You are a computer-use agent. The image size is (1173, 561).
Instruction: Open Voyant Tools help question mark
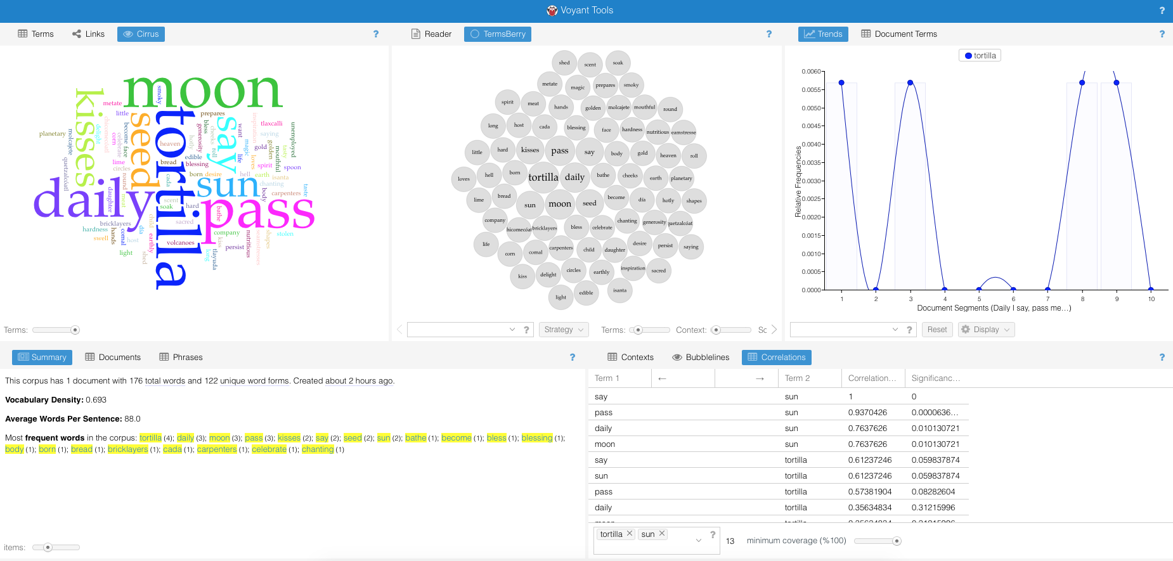(1162, 10)
